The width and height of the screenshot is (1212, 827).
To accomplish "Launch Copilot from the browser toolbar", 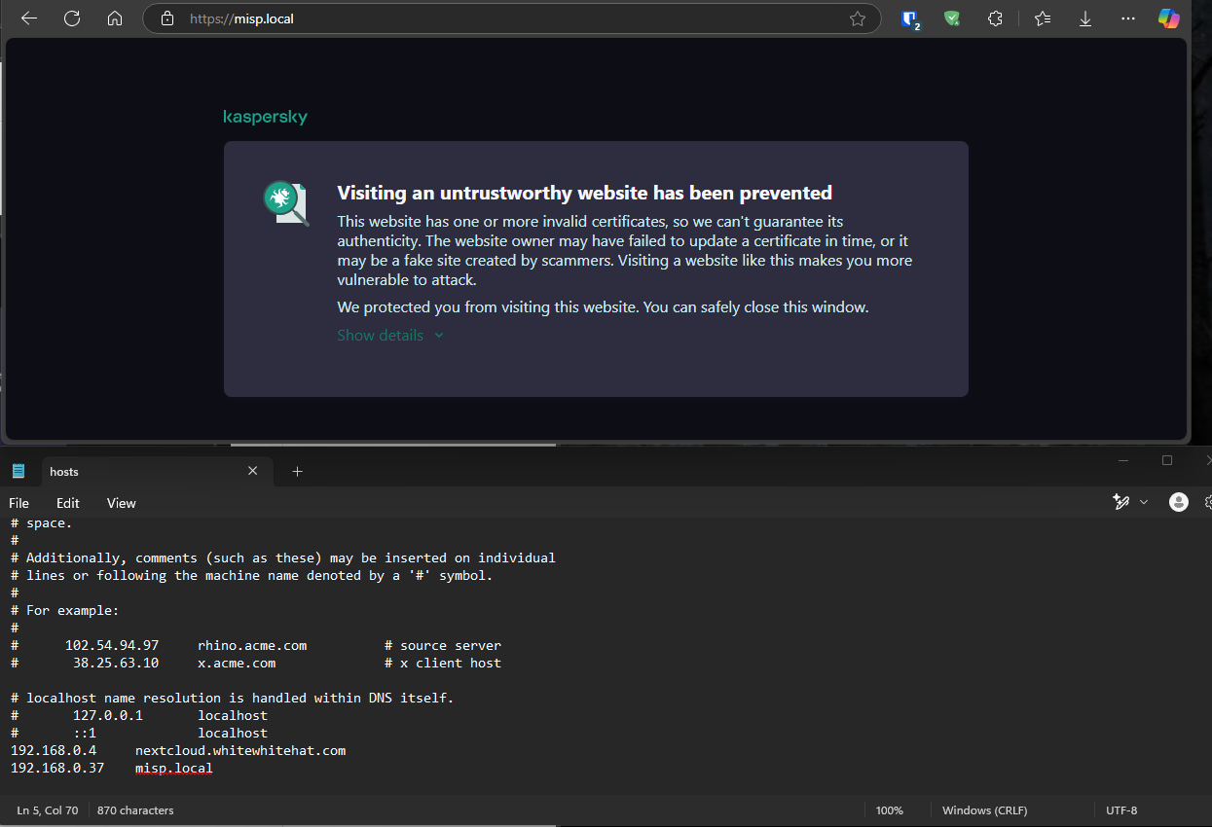I will [1168, 18].
